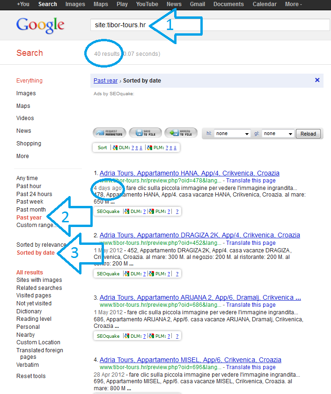Click Translate this page for DRAGIZA result
This screenshot has width=331, height=394.
click(x=251, y=243)
